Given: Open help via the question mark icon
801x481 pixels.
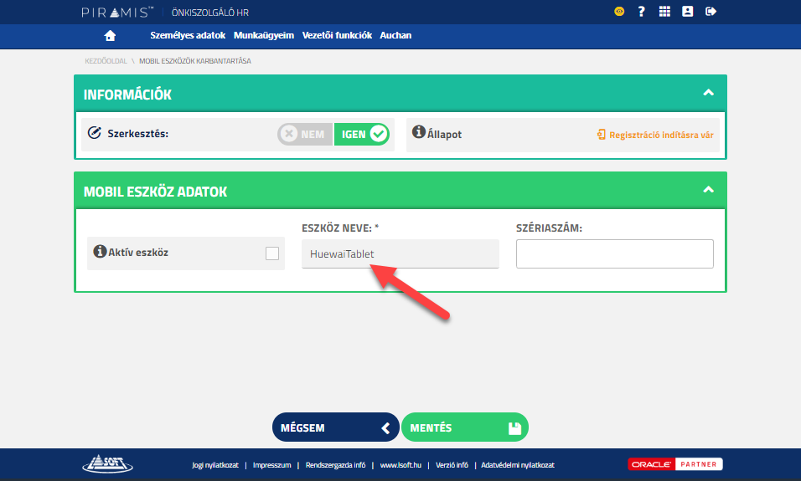Looking at the screenshot, I should click(642, 12).
